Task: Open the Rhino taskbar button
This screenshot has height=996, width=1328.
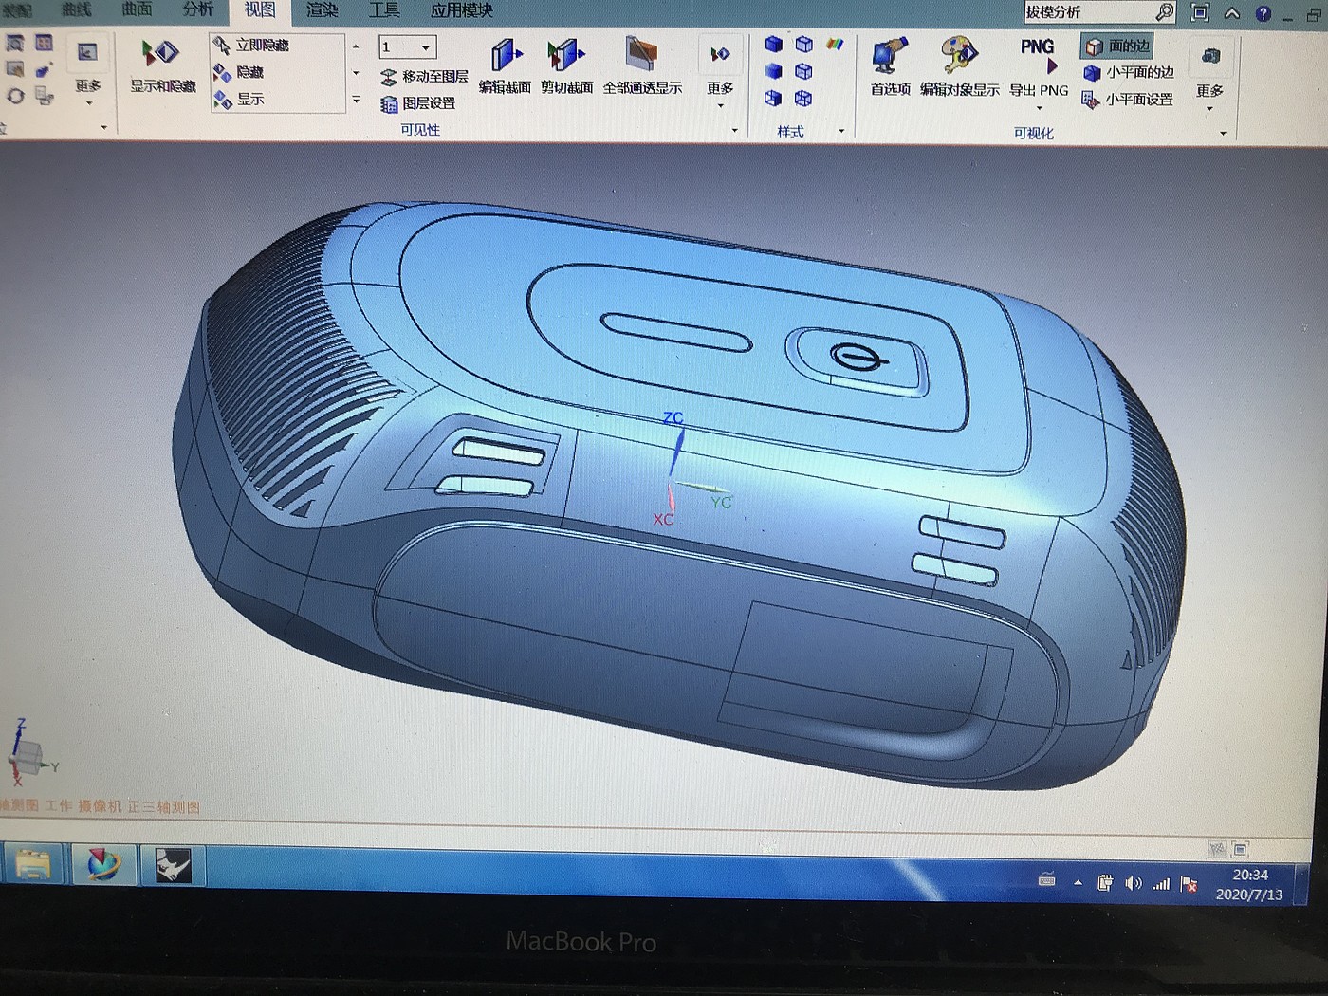Action: (172, 865)
